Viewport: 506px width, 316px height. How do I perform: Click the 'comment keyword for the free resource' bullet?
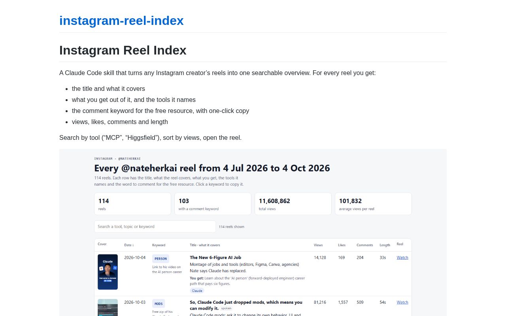click(160, 111)
